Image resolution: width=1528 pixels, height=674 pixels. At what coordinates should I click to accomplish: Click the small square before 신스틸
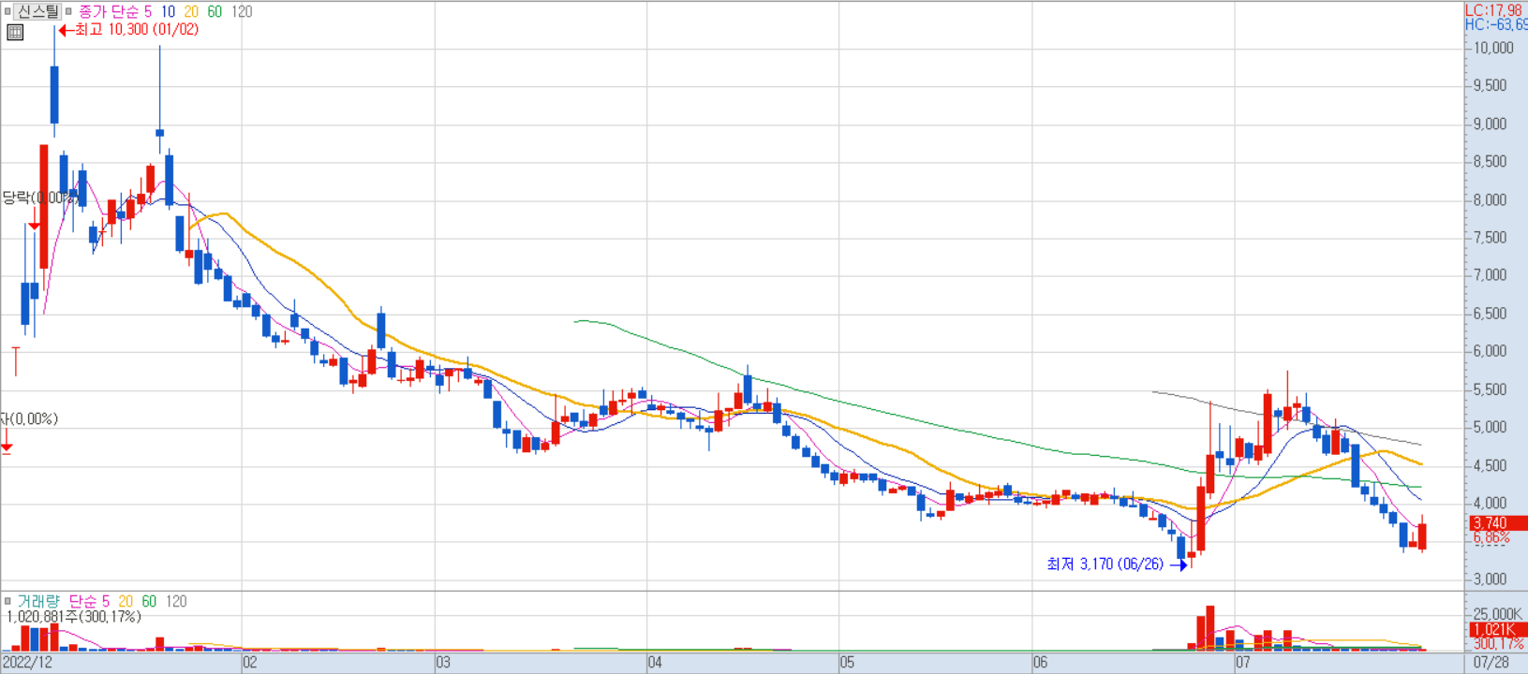[x=7, y=11]
